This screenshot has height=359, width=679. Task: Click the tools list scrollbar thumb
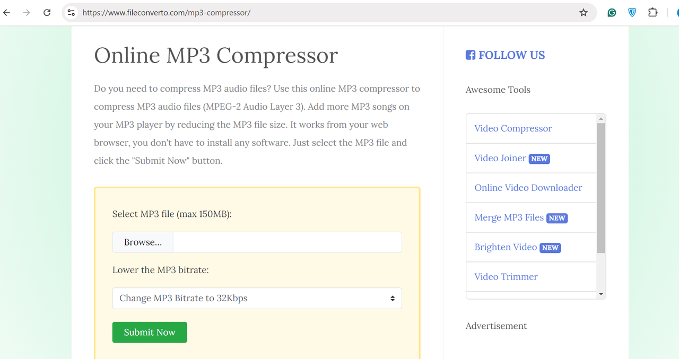click(601, 188)
